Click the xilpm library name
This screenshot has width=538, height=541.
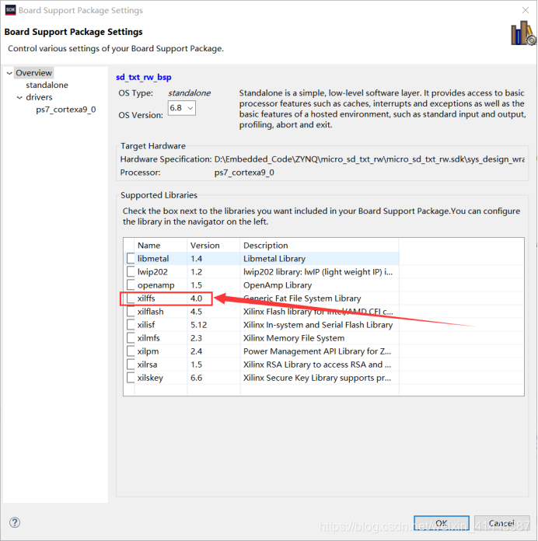tap(148, 351)
